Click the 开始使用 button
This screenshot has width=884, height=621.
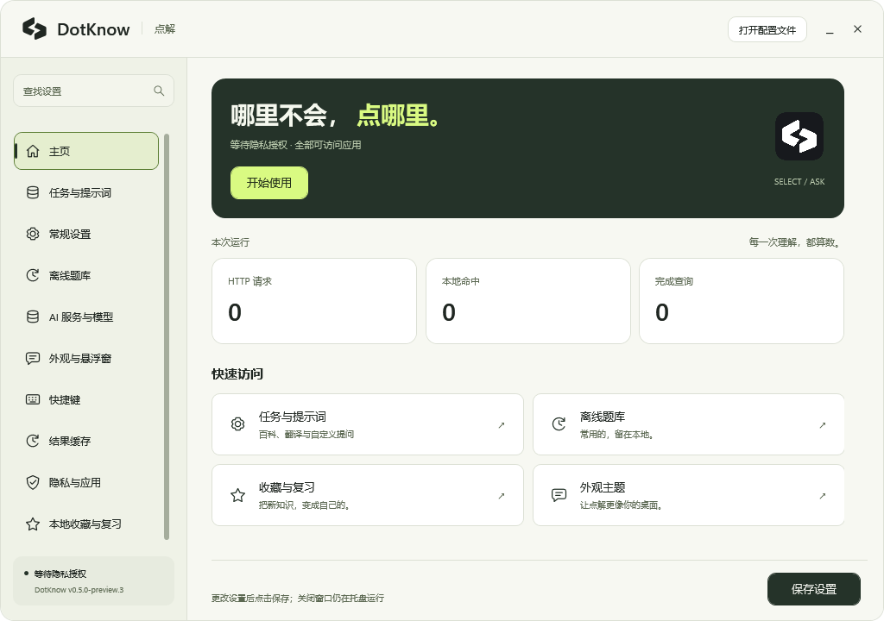[x=269, y=183]
